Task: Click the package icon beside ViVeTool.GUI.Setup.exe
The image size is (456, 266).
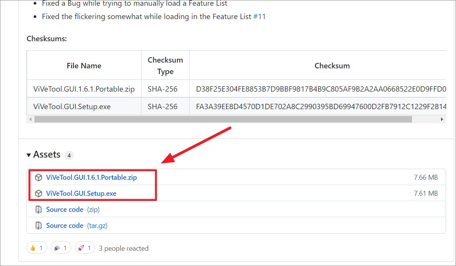Action: pos(39,193)
